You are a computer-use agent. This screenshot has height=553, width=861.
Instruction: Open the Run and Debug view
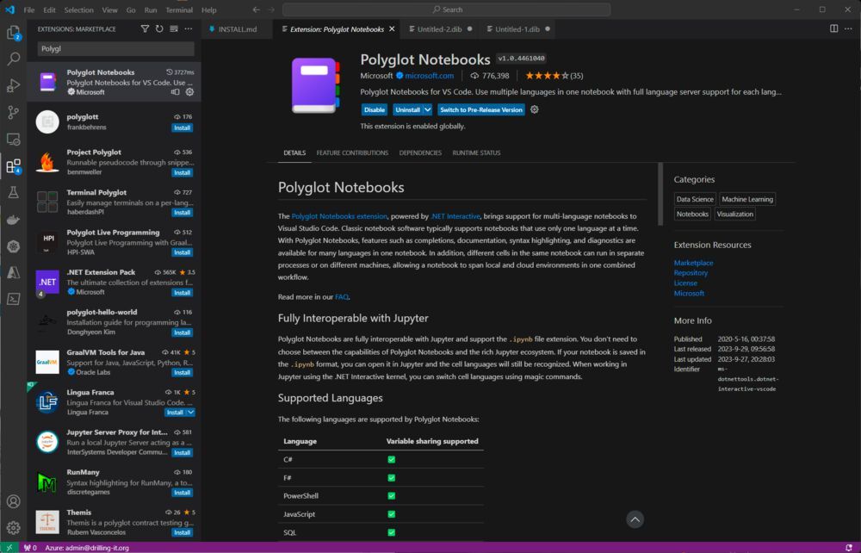pos(12,84)
